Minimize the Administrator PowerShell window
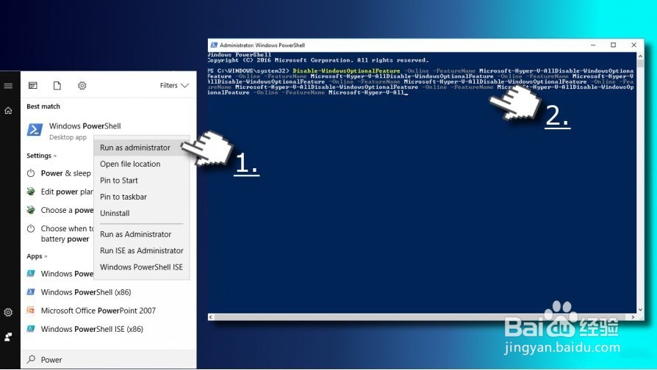Screen dimensions: 657x370 point(593,45)
